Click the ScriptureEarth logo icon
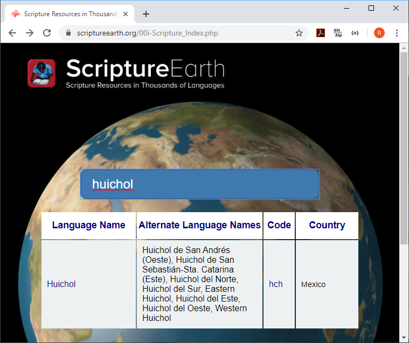Viewport: 409px width, 343px height. 41,73
